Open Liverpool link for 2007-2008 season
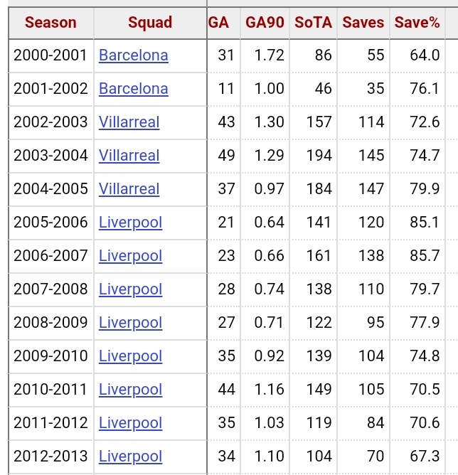The height and width of the screenshot is (475, 458). click(x=131, y=289)
